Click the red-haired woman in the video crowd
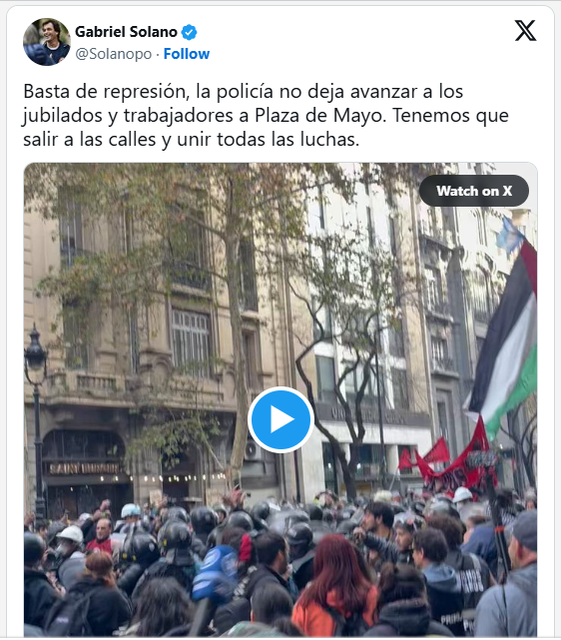The width and height of the screenshot is (561, 640). click(335, 586)
